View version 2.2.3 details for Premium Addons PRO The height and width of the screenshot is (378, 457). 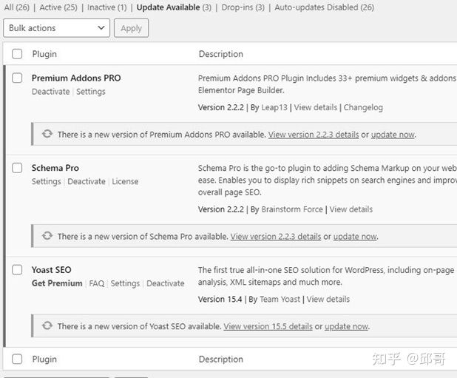click(x=314, y=135)
